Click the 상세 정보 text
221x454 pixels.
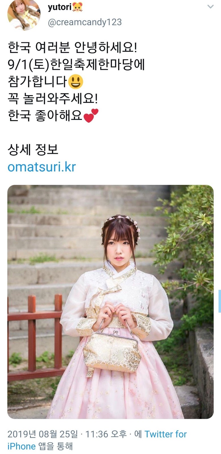33,150
